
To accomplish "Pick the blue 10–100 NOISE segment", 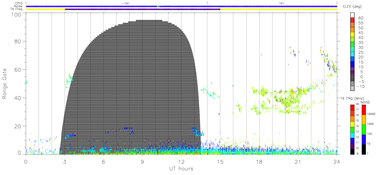I will point(364,140).
